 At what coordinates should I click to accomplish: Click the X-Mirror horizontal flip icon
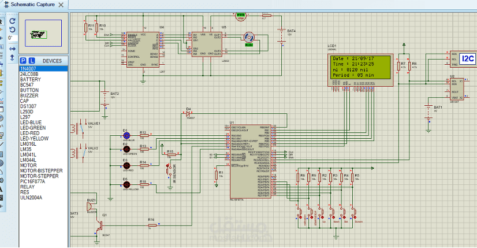[x=12, y=49]
